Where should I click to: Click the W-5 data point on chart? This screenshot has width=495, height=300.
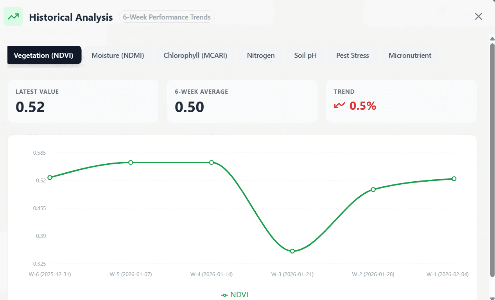[x=131, y=162]
